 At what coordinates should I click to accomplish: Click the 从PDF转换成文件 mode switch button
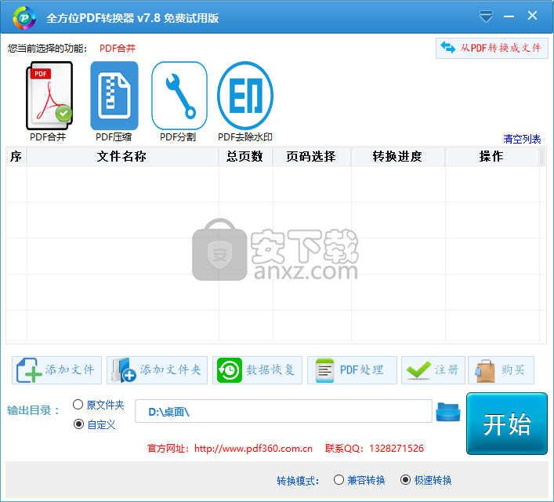click(x=492, y=48)
